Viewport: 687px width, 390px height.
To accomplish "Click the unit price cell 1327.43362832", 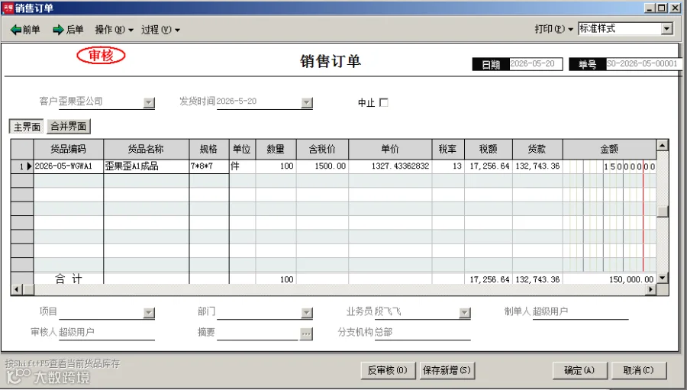I will (x=390, y=166).
